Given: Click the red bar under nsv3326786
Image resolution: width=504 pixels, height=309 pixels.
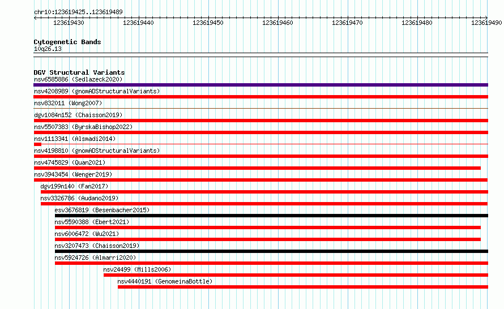Looking at the screenshot, I should tap(264, 204).
